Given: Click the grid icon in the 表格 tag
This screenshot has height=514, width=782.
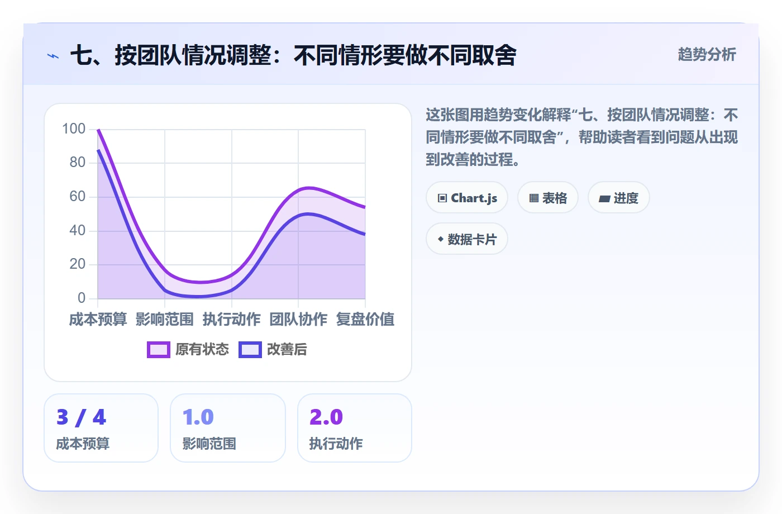Looking at the screenshot, I should pyautogui.click(x=534, y=198).
